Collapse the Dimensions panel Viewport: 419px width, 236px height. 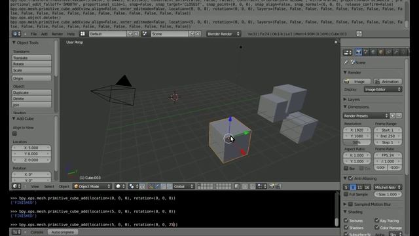click(345, 107)
